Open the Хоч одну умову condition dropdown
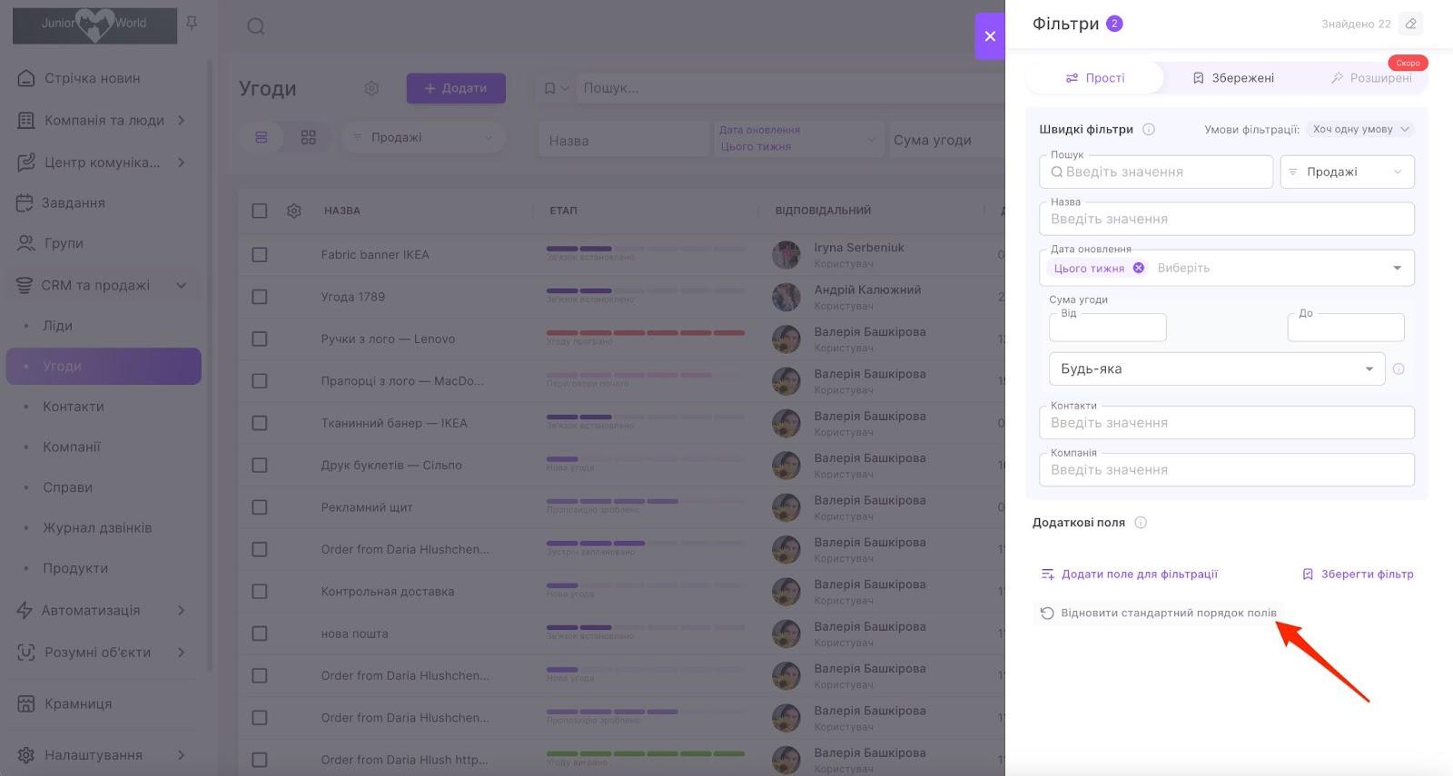Image resolution: width=1453 pixels, height=776 pixels. [x=1359, y=129]
